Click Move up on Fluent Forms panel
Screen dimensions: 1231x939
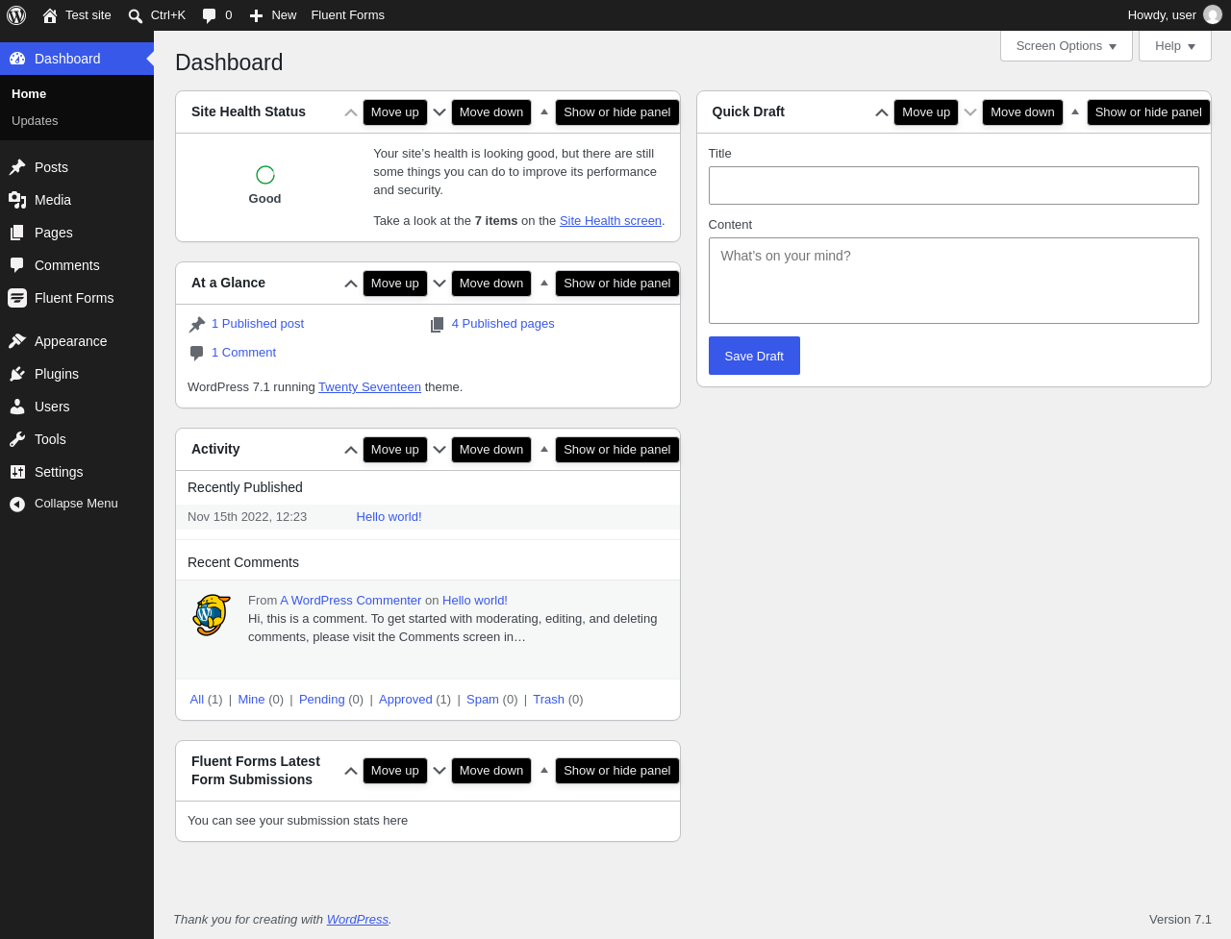tap(395, 771)
